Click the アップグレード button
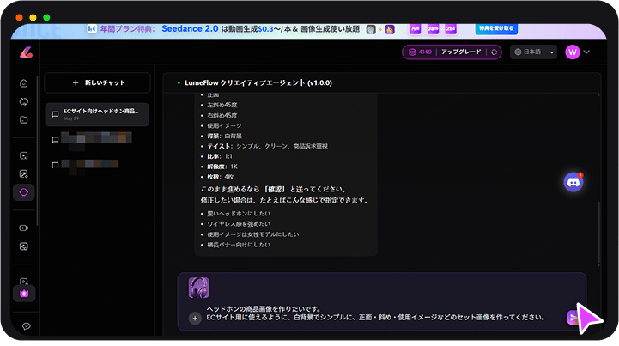This screenshot has width=619, height=346. pyautogui.click(x=461, y=52)
